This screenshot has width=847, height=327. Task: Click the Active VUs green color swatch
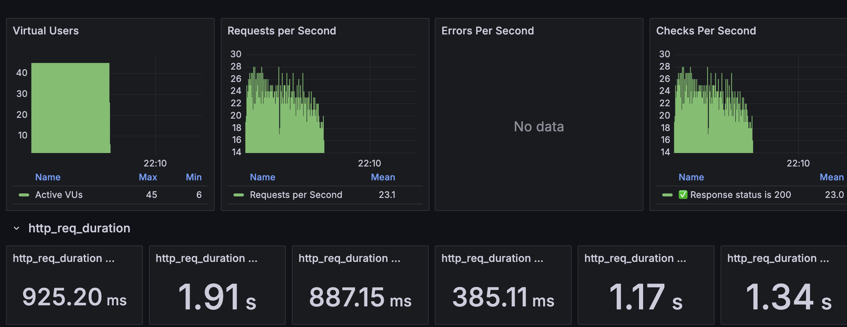[x=24, y=195]
